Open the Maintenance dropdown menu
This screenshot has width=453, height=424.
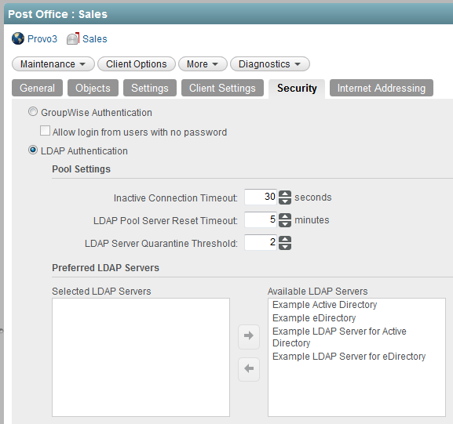pyautogui.click(x=53, y=64)
